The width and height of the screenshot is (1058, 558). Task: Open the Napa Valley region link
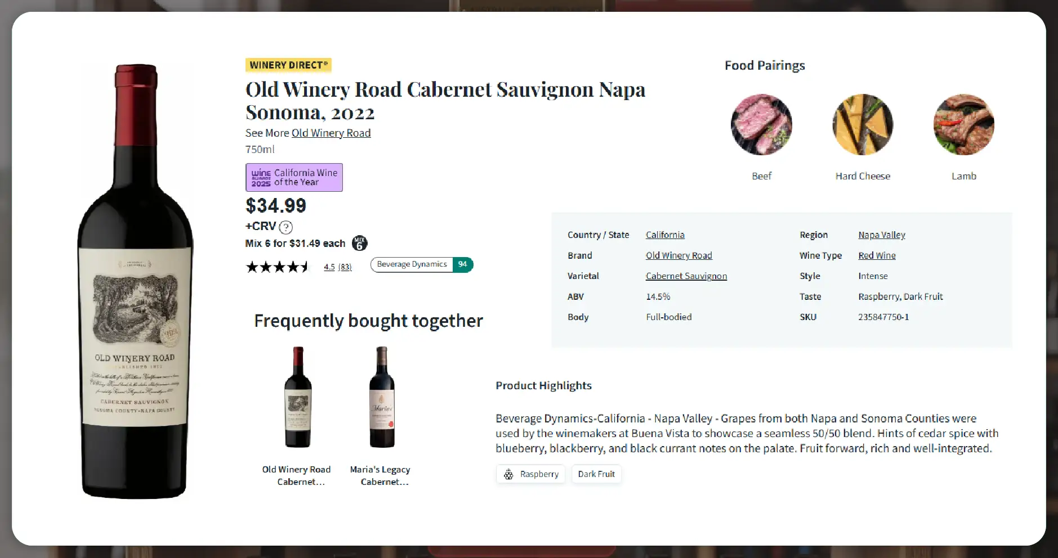(881, 235)
